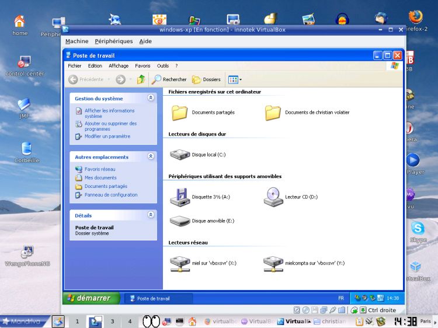Viewport: 438px width, 328px height.
Task: Open Favoris réseau link
Action: [x=100, y=169]
